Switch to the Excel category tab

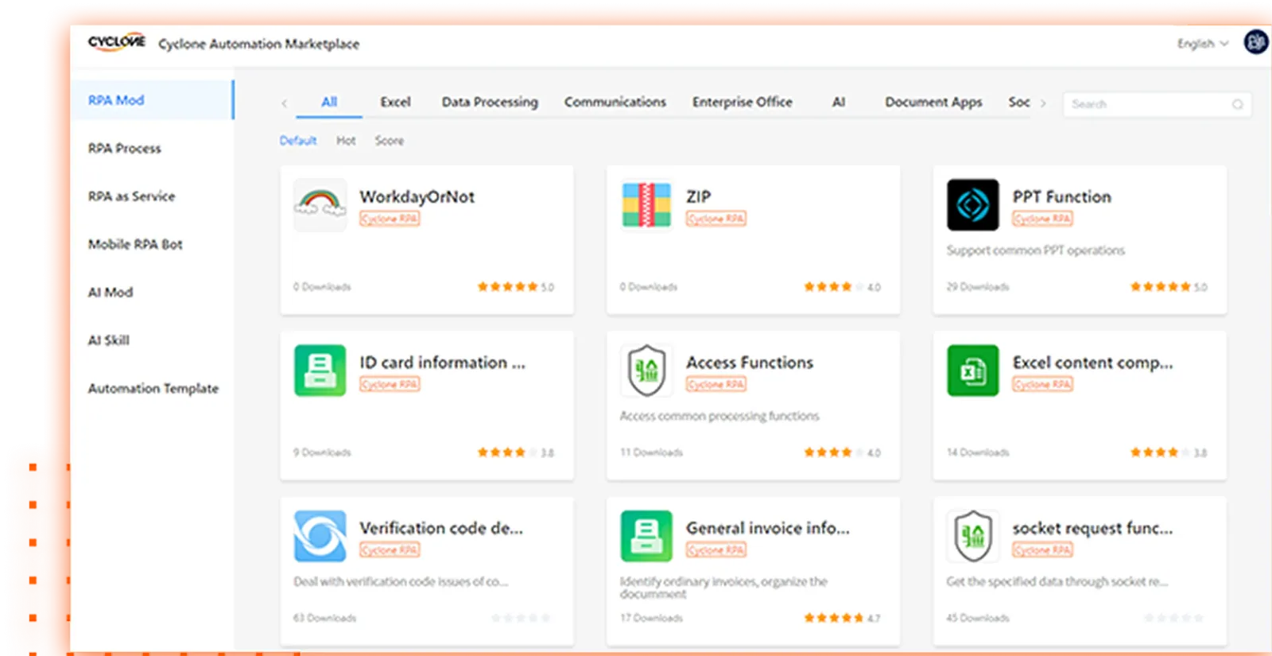point(395,102)
